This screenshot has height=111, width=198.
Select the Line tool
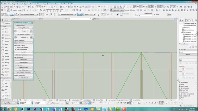click(6, 93)
